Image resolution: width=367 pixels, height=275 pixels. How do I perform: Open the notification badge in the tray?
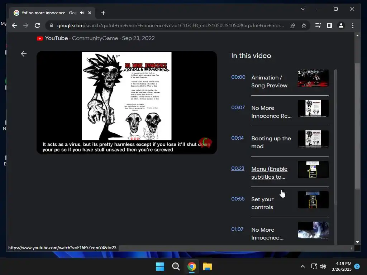pyautogui.click(x=357, y=266)
